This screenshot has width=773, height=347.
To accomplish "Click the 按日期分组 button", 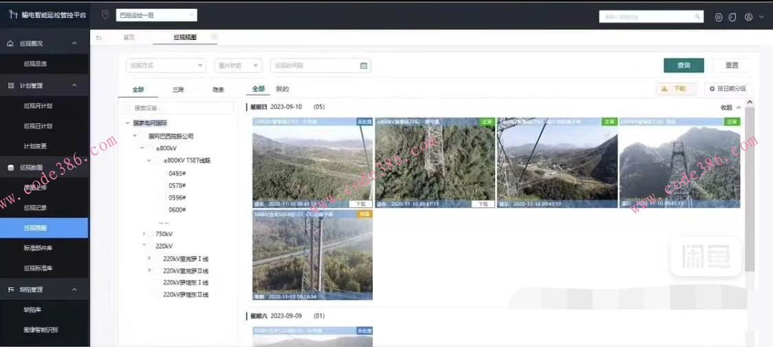I will [x=728, y=89].
